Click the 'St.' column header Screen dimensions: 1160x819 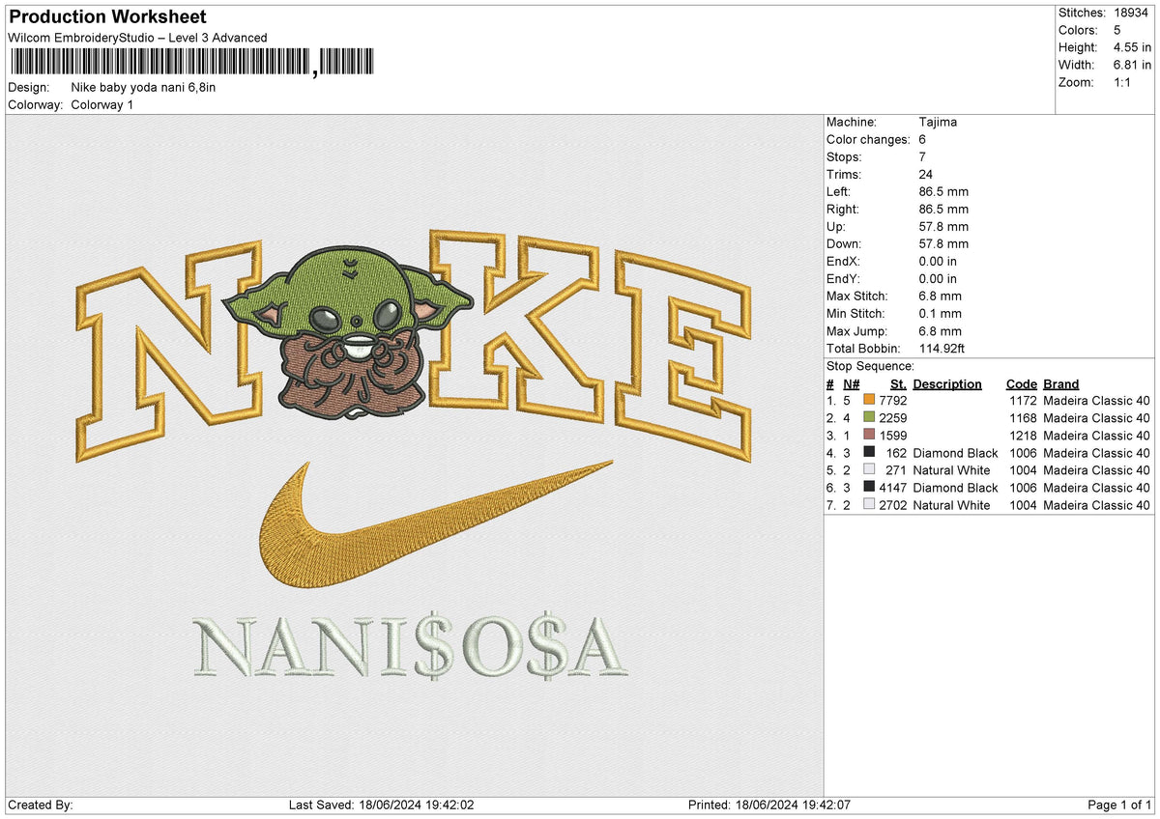898,384
